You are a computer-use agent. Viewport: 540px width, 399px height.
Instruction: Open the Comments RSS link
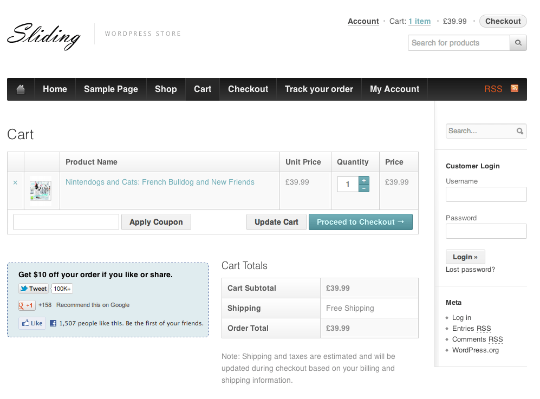[477, 339]
